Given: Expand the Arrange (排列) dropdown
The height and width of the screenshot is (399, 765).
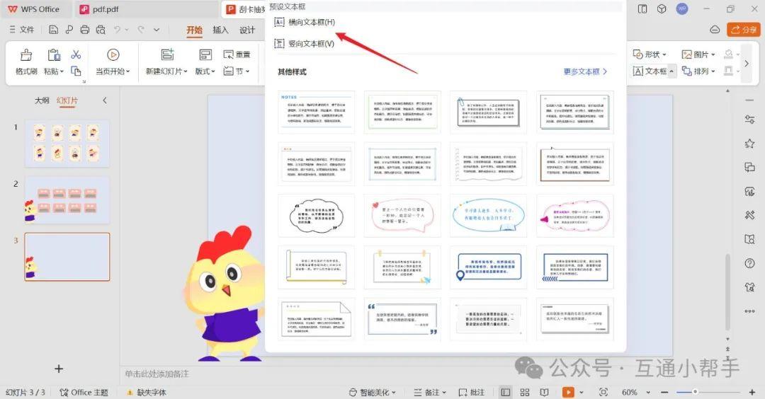Looking at the screenshot, I should point(713,71).
